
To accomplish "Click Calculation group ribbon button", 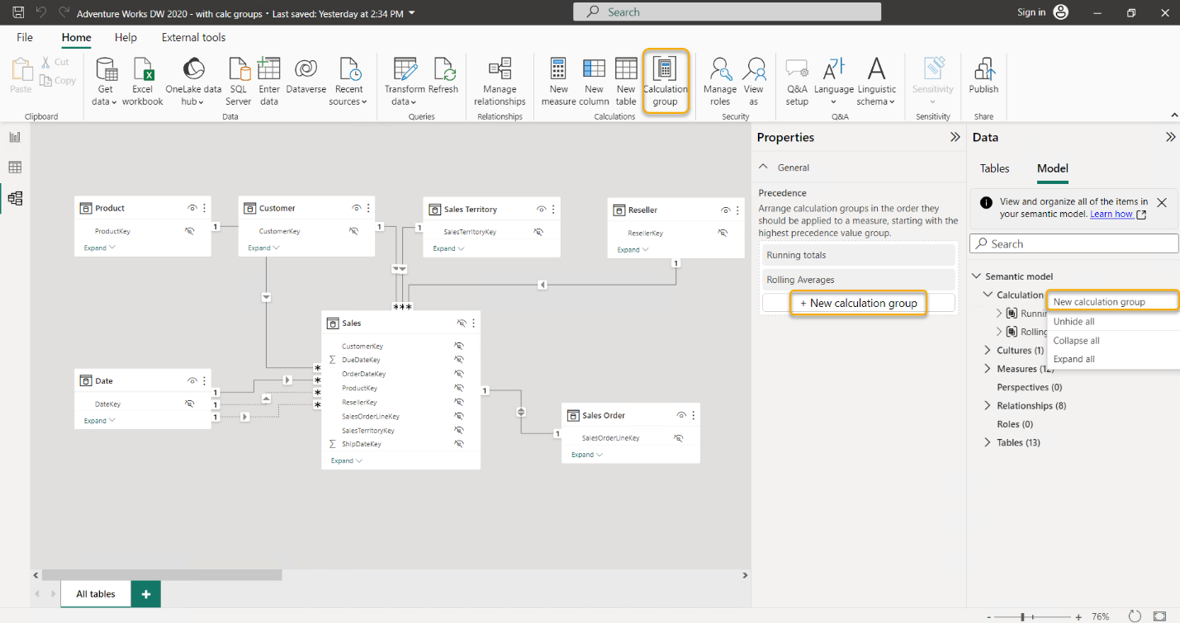I will tap(665, 82).
